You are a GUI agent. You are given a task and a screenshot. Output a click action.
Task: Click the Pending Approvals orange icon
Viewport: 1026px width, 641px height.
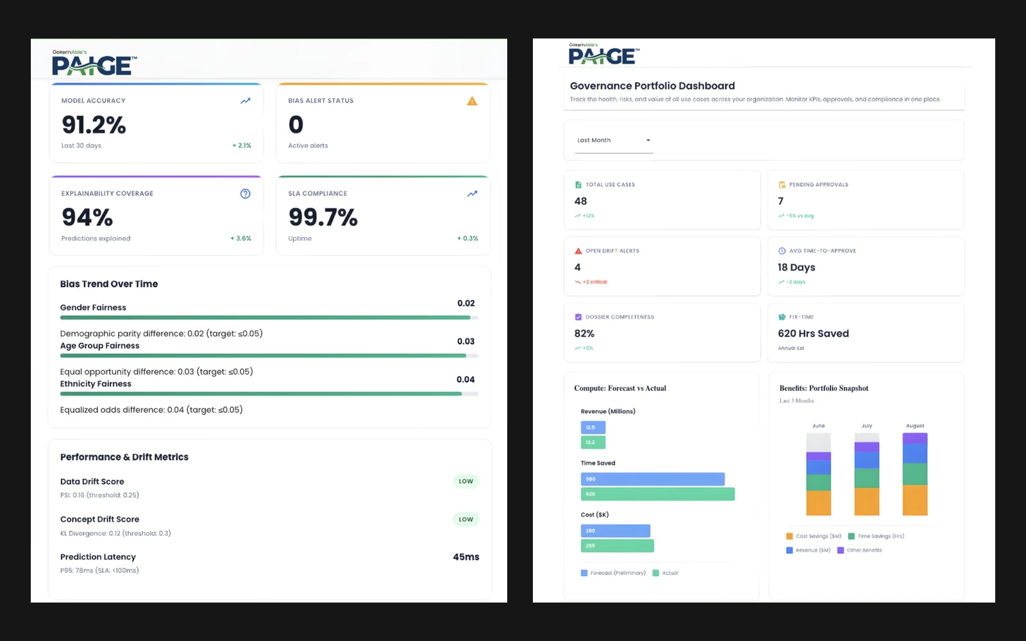tap(782, 185)
